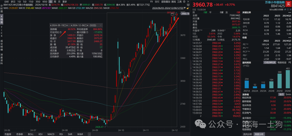Open 工具 menu
Image resolution: width=292 pixels, height=136 pixels.
[x=179, y=2]
